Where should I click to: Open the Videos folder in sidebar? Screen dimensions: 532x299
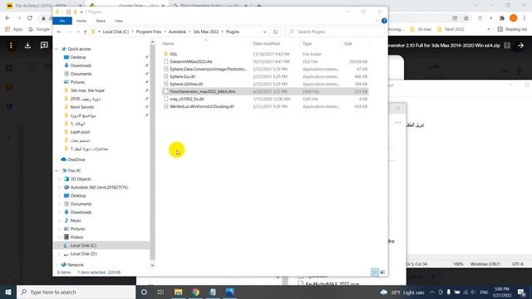[76, 238]
